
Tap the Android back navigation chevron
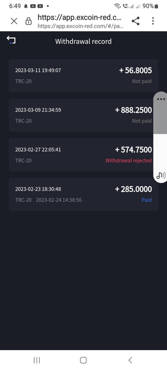pos(130,360)
